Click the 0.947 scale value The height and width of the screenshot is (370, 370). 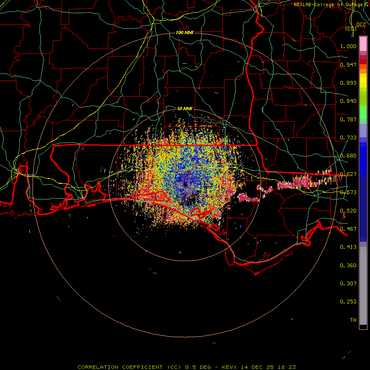[x=348, y=65]
